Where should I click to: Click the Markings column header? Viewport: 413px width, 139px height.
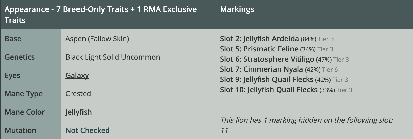(237, 9)
